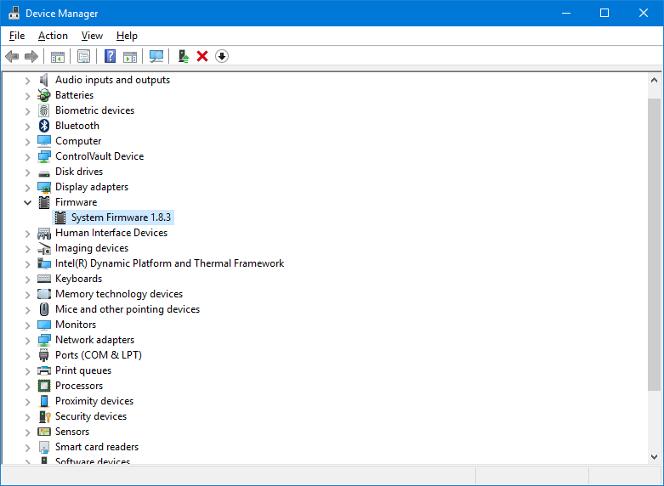Expand the Computer node

pyautogui.click(x=27, y=141)
